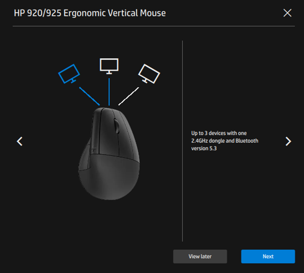Click the View later button
Image resolution: width=304 pixels, height=273 pixels.
[200, 256]
